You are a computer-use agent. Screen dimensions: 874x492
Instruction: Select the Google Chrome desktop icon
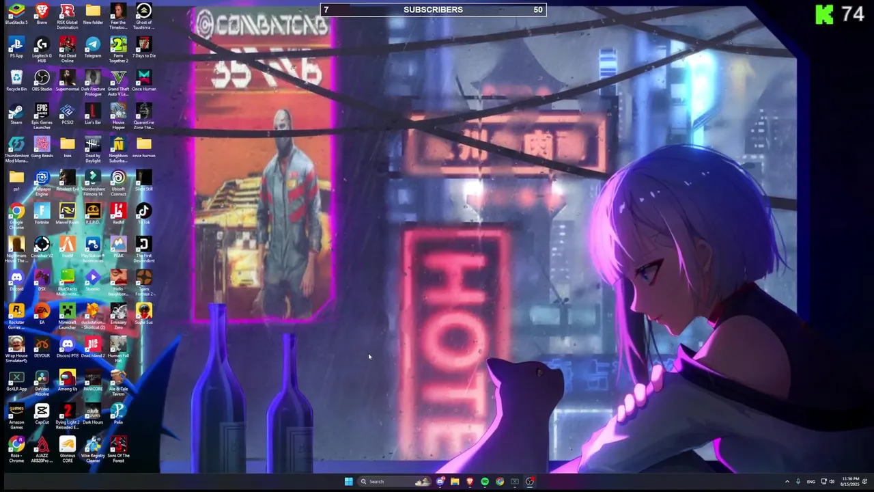16,217
